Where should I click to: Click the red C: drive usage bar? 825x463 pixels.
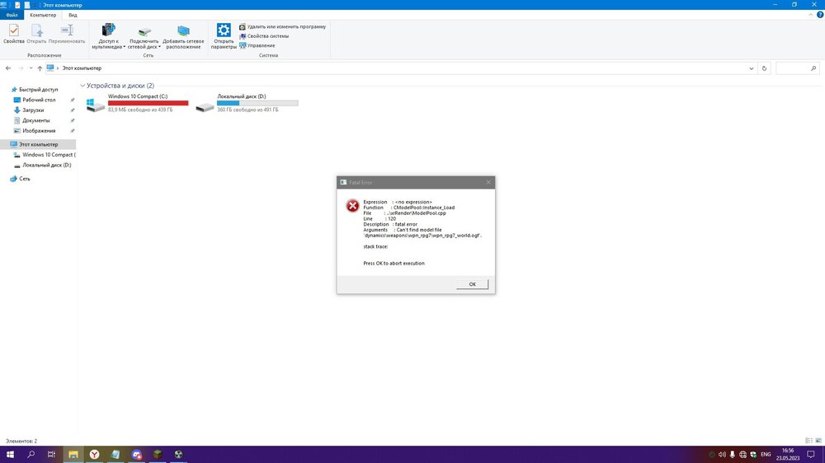pos(148,103)
